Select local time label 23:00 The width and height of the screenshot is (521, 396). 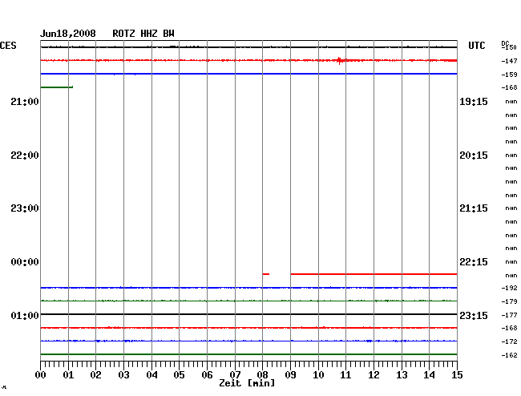click(25, 208)
